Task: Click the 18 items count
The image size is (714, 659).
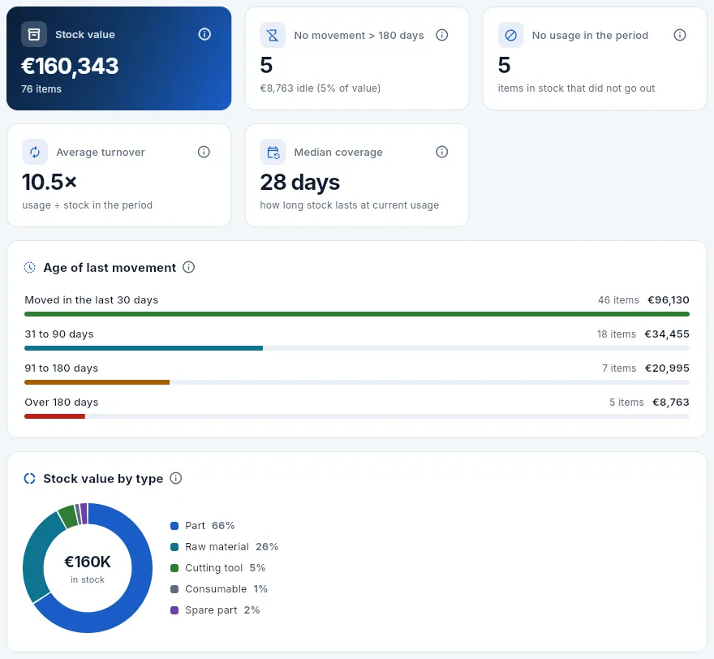Action: tap(617, 334)
